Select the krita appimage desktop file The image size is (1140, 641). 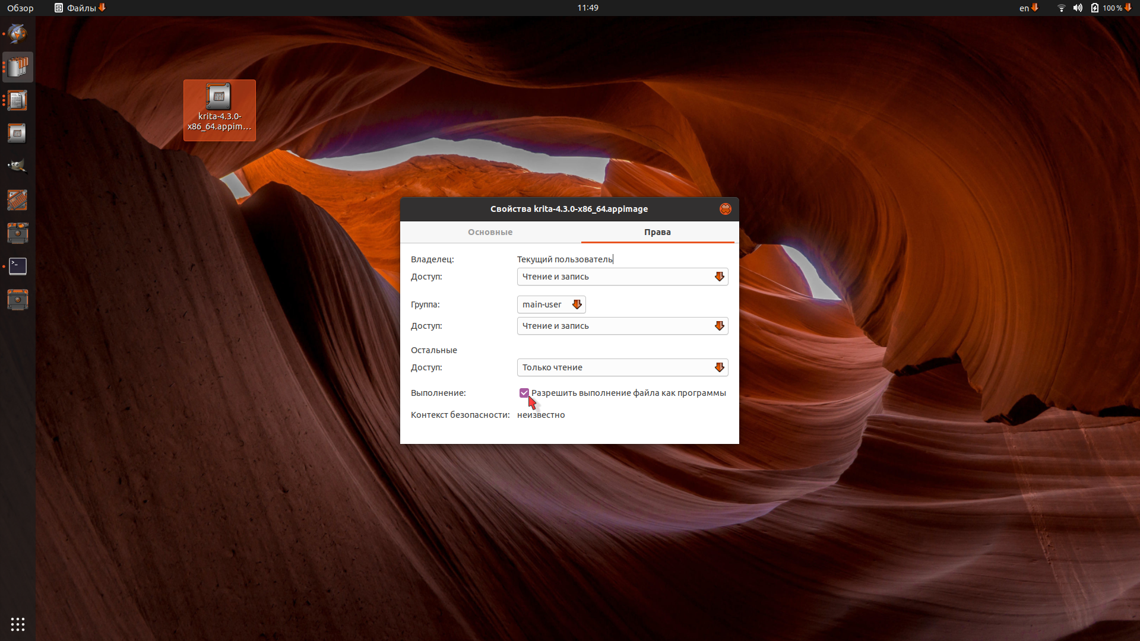point(220,110)
